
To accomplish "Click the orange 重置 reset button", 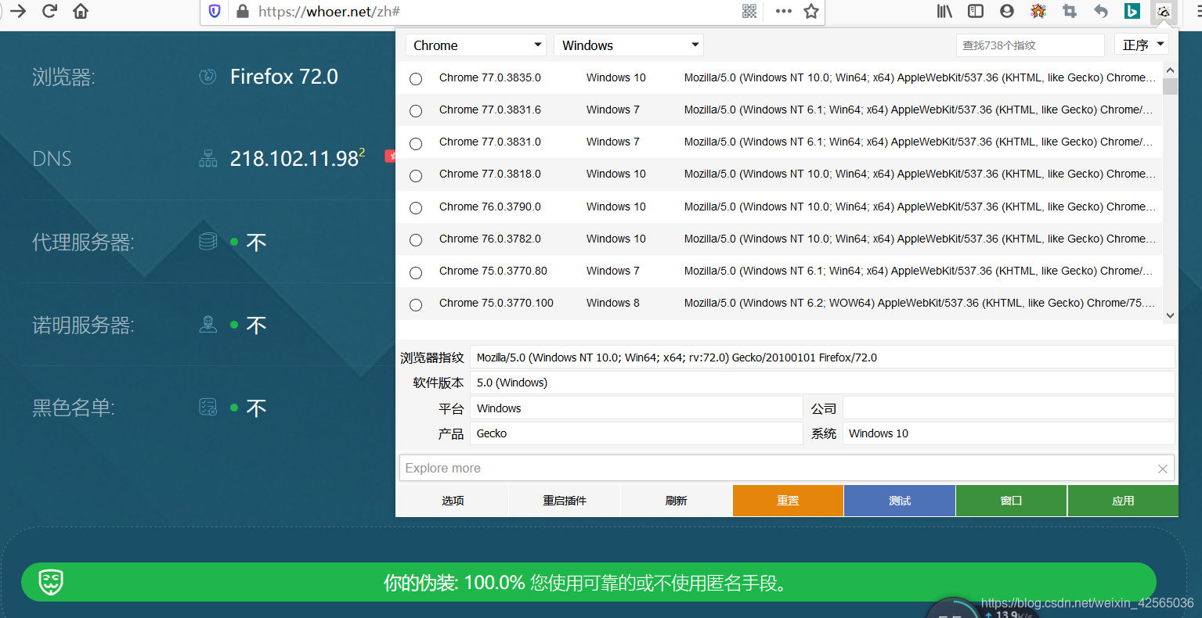I will [788, 501].
